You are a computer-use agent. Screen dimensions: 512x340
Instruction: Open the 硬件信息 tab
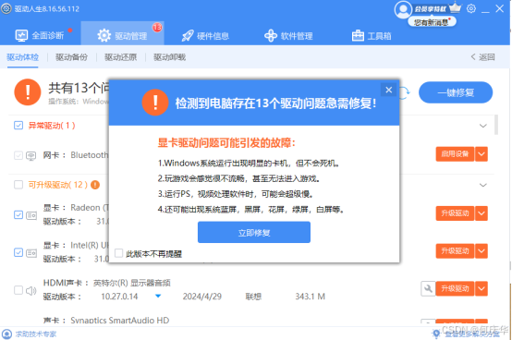pyautogui.click(x=205, y=35)
